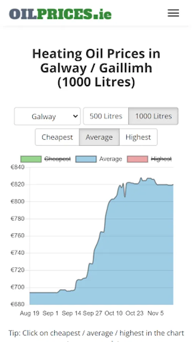Click the Sep 1 x-axis date label
The image size is (192, 342).
click(50, 313)
